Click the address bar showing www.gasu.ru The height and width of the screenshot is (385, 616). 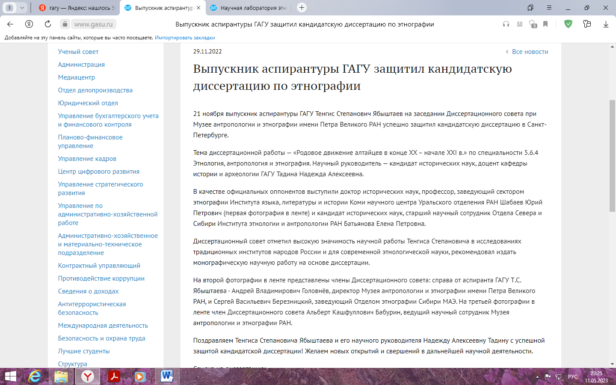(94, 24)
